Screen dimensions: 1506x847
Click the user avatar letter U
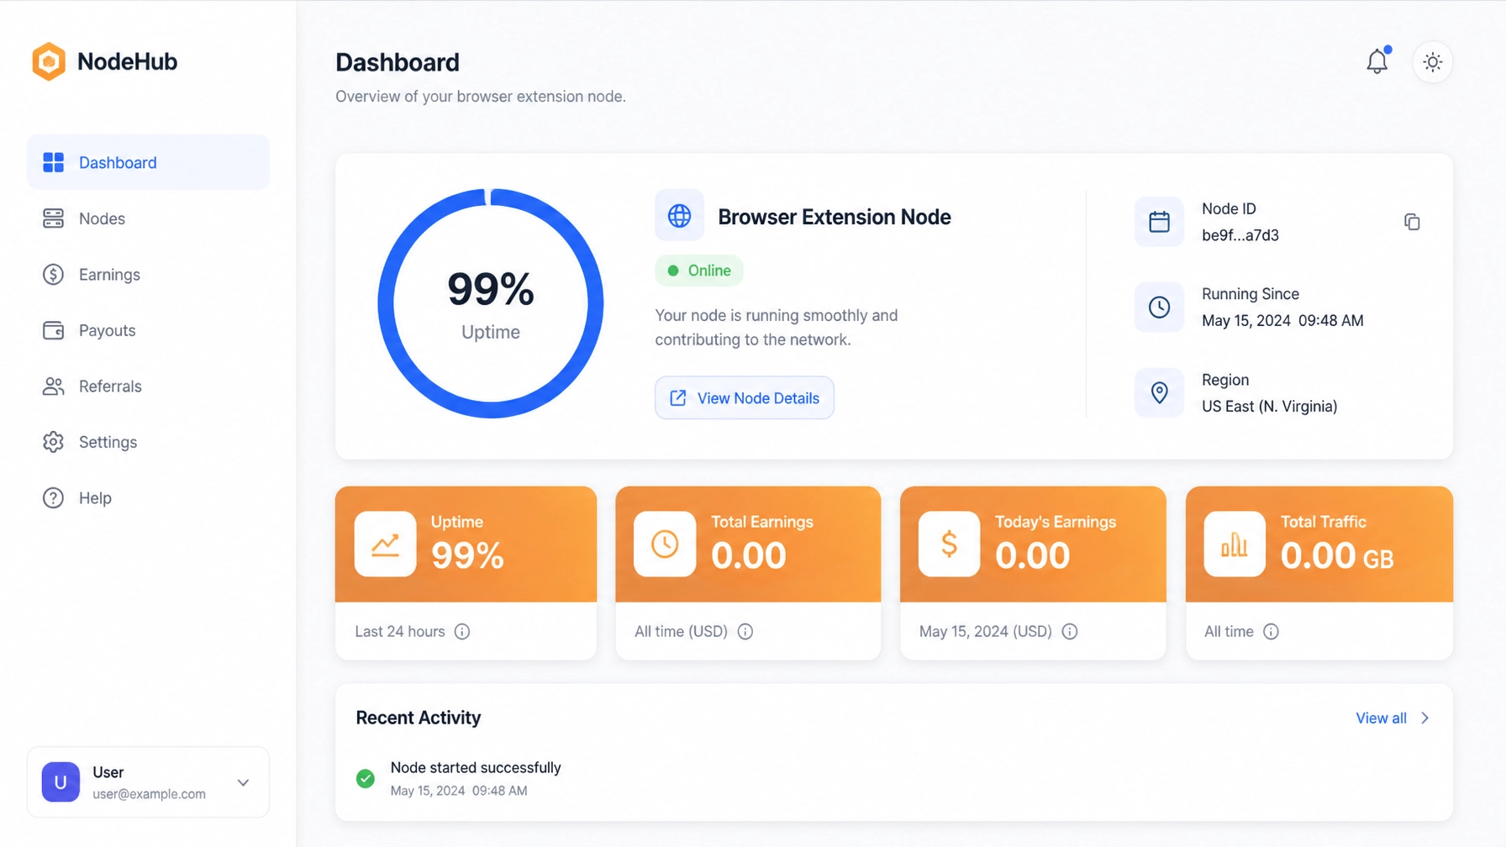click(x=61, y=782)
